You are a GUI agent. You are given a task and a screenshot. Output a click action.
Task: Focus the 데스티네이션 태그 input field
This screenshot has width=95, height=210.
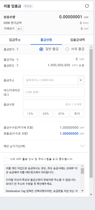[54, 92]
